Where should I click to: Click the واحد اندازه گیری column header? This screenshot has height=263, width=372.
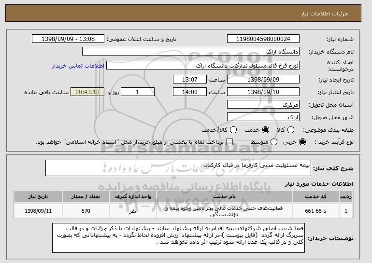pos(133,197)
